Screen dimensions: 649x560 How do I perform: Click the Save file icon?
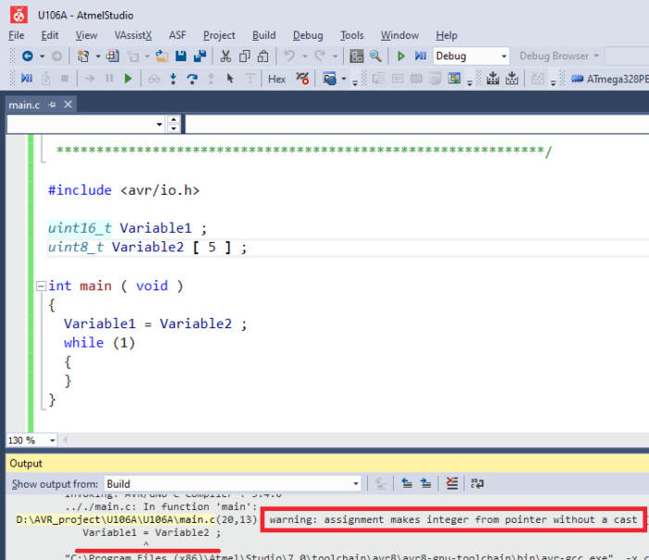click(179, 57)
